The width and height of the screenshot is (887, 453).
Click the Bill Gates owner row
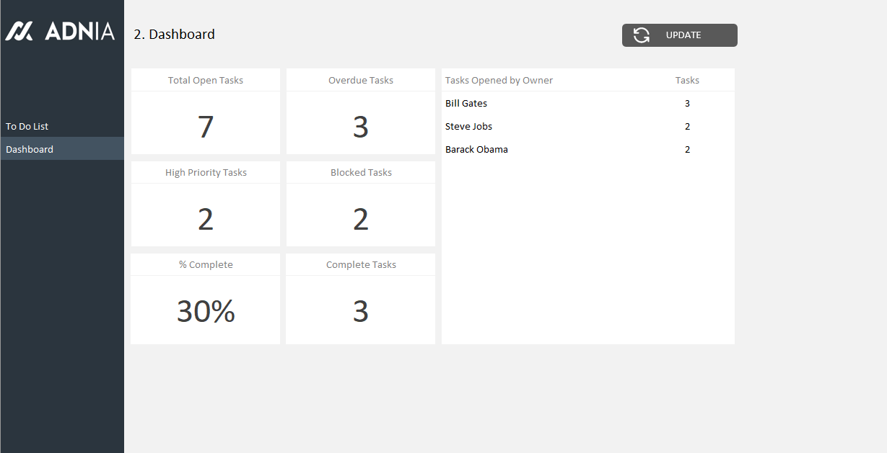[466, 103]
